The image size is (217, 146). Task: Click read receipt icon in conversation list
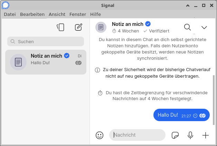pyautogui.click(x=78, y=63)
